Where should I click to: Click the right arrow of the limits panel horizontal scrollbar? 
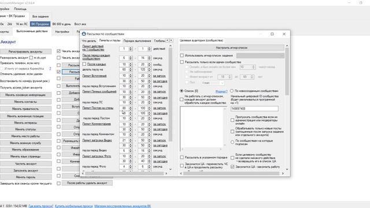click(166, 173)
